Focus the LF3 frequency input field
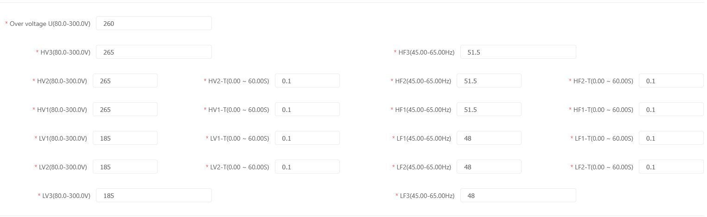The height and width of the screenshot is (217, 707). pyautogui.click(x=518, y=196)
